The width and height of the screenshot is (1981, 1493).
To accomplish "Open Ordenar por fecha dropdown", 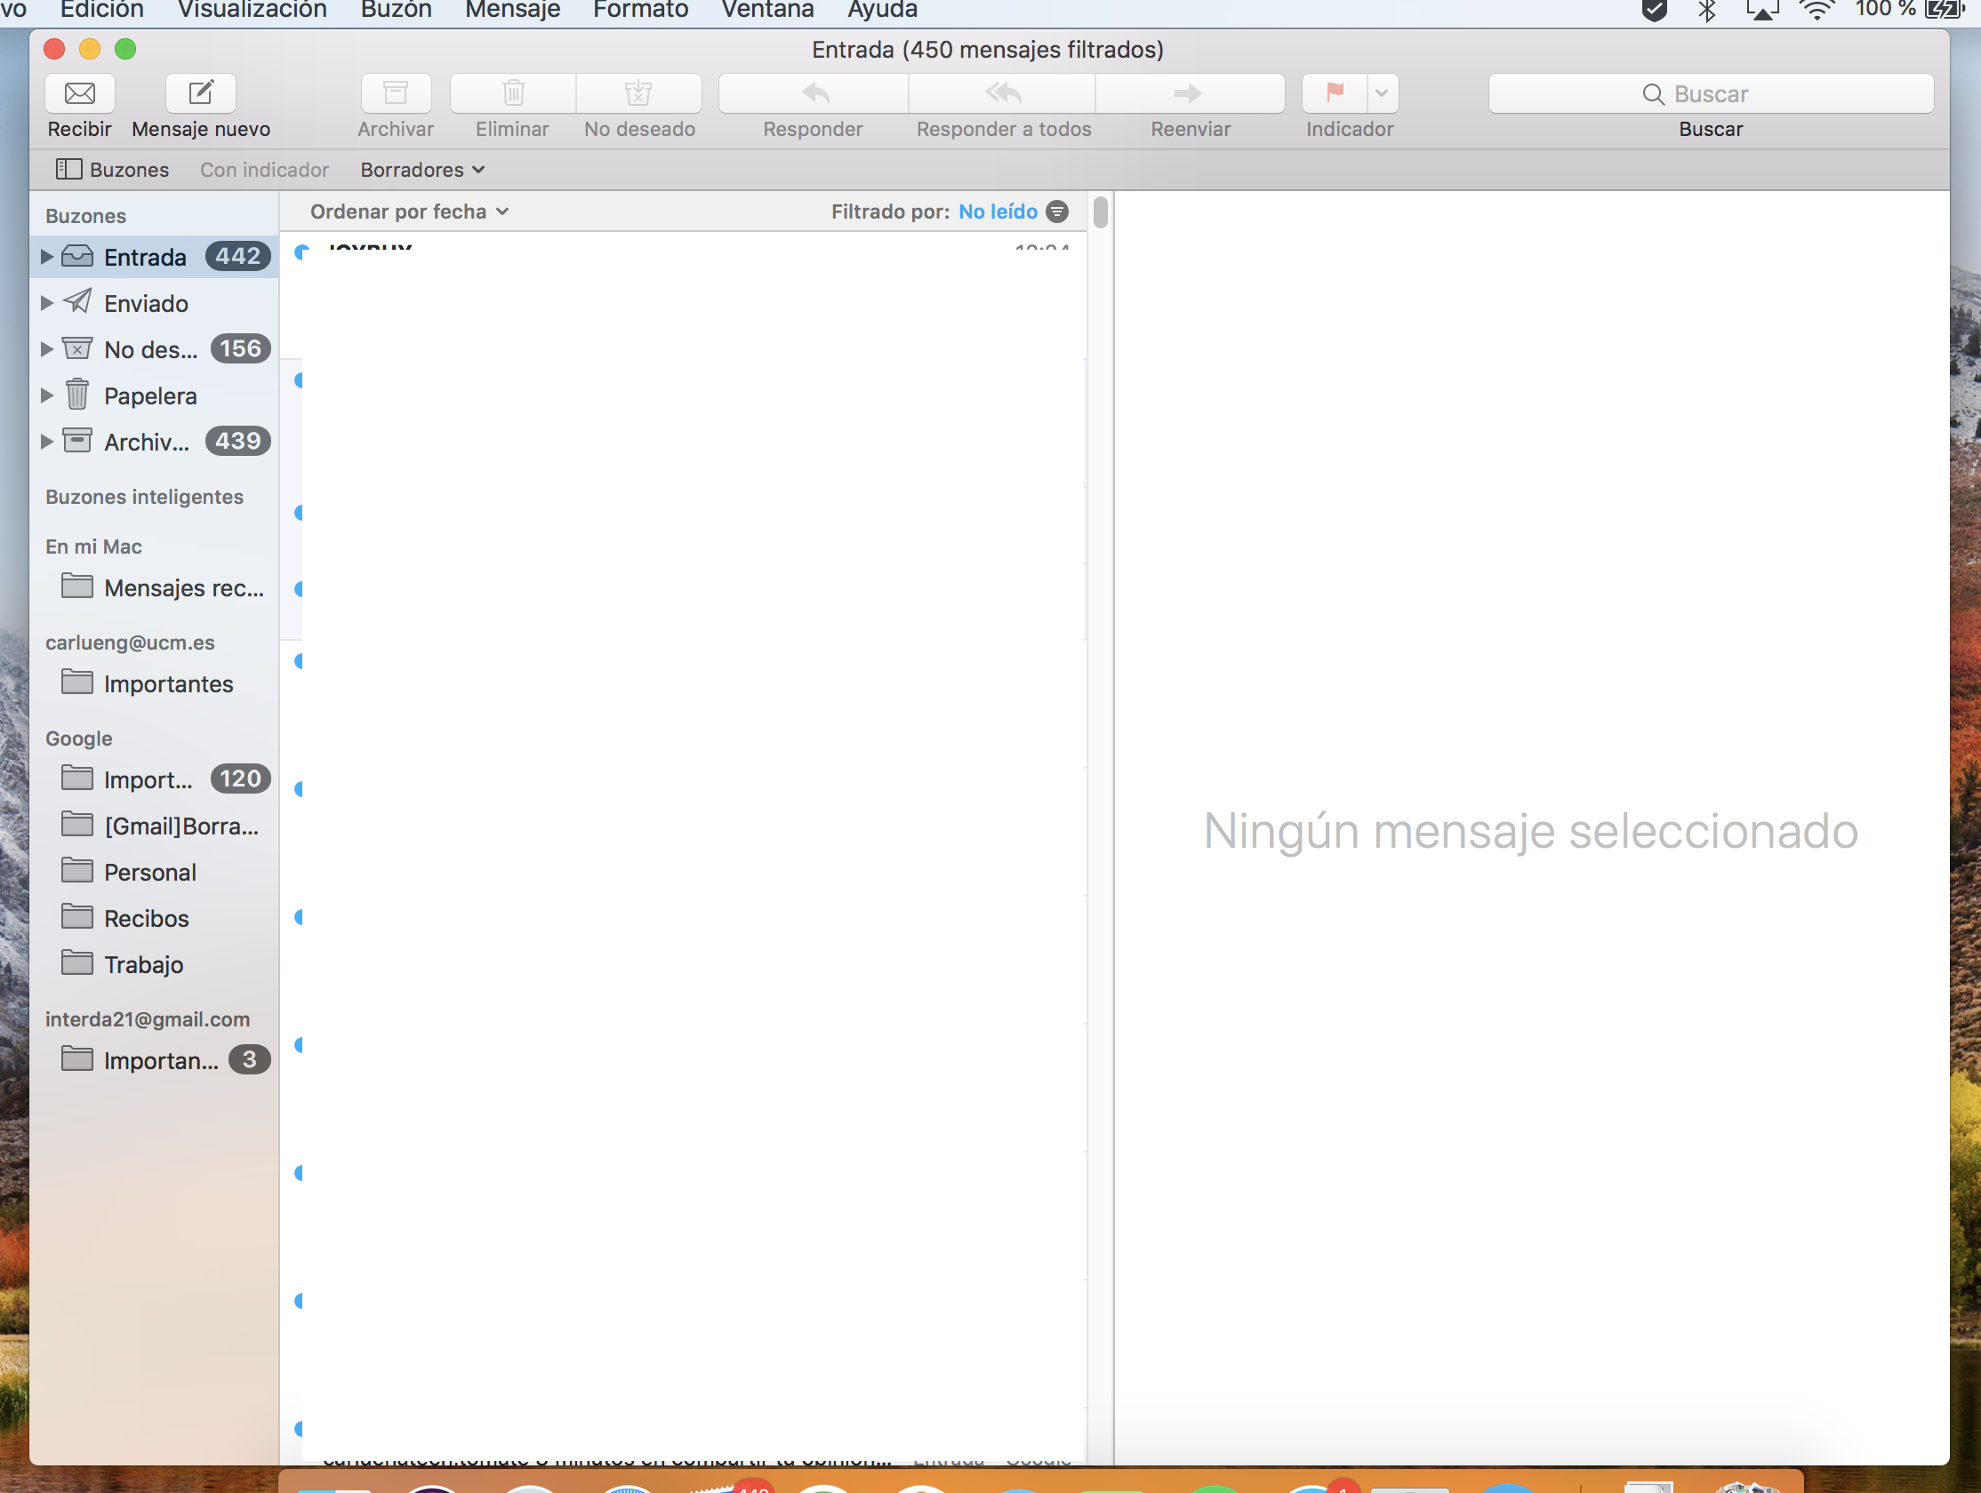I will coord(409,212).
